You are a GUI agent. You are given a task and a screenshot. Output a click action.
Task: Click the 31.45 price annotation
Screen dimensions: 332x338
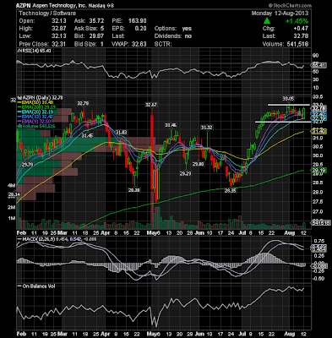pos(87,136)
